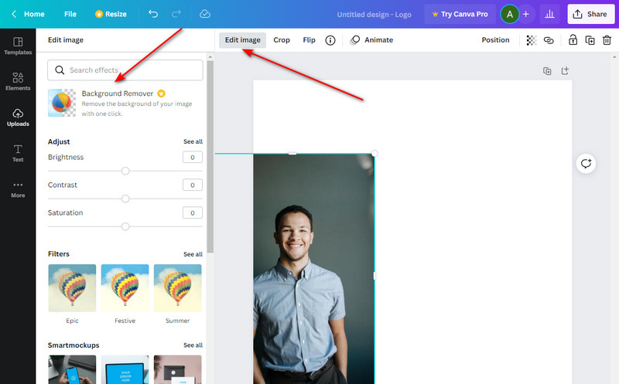Click the Undo arrow icon

coord(153,14)
